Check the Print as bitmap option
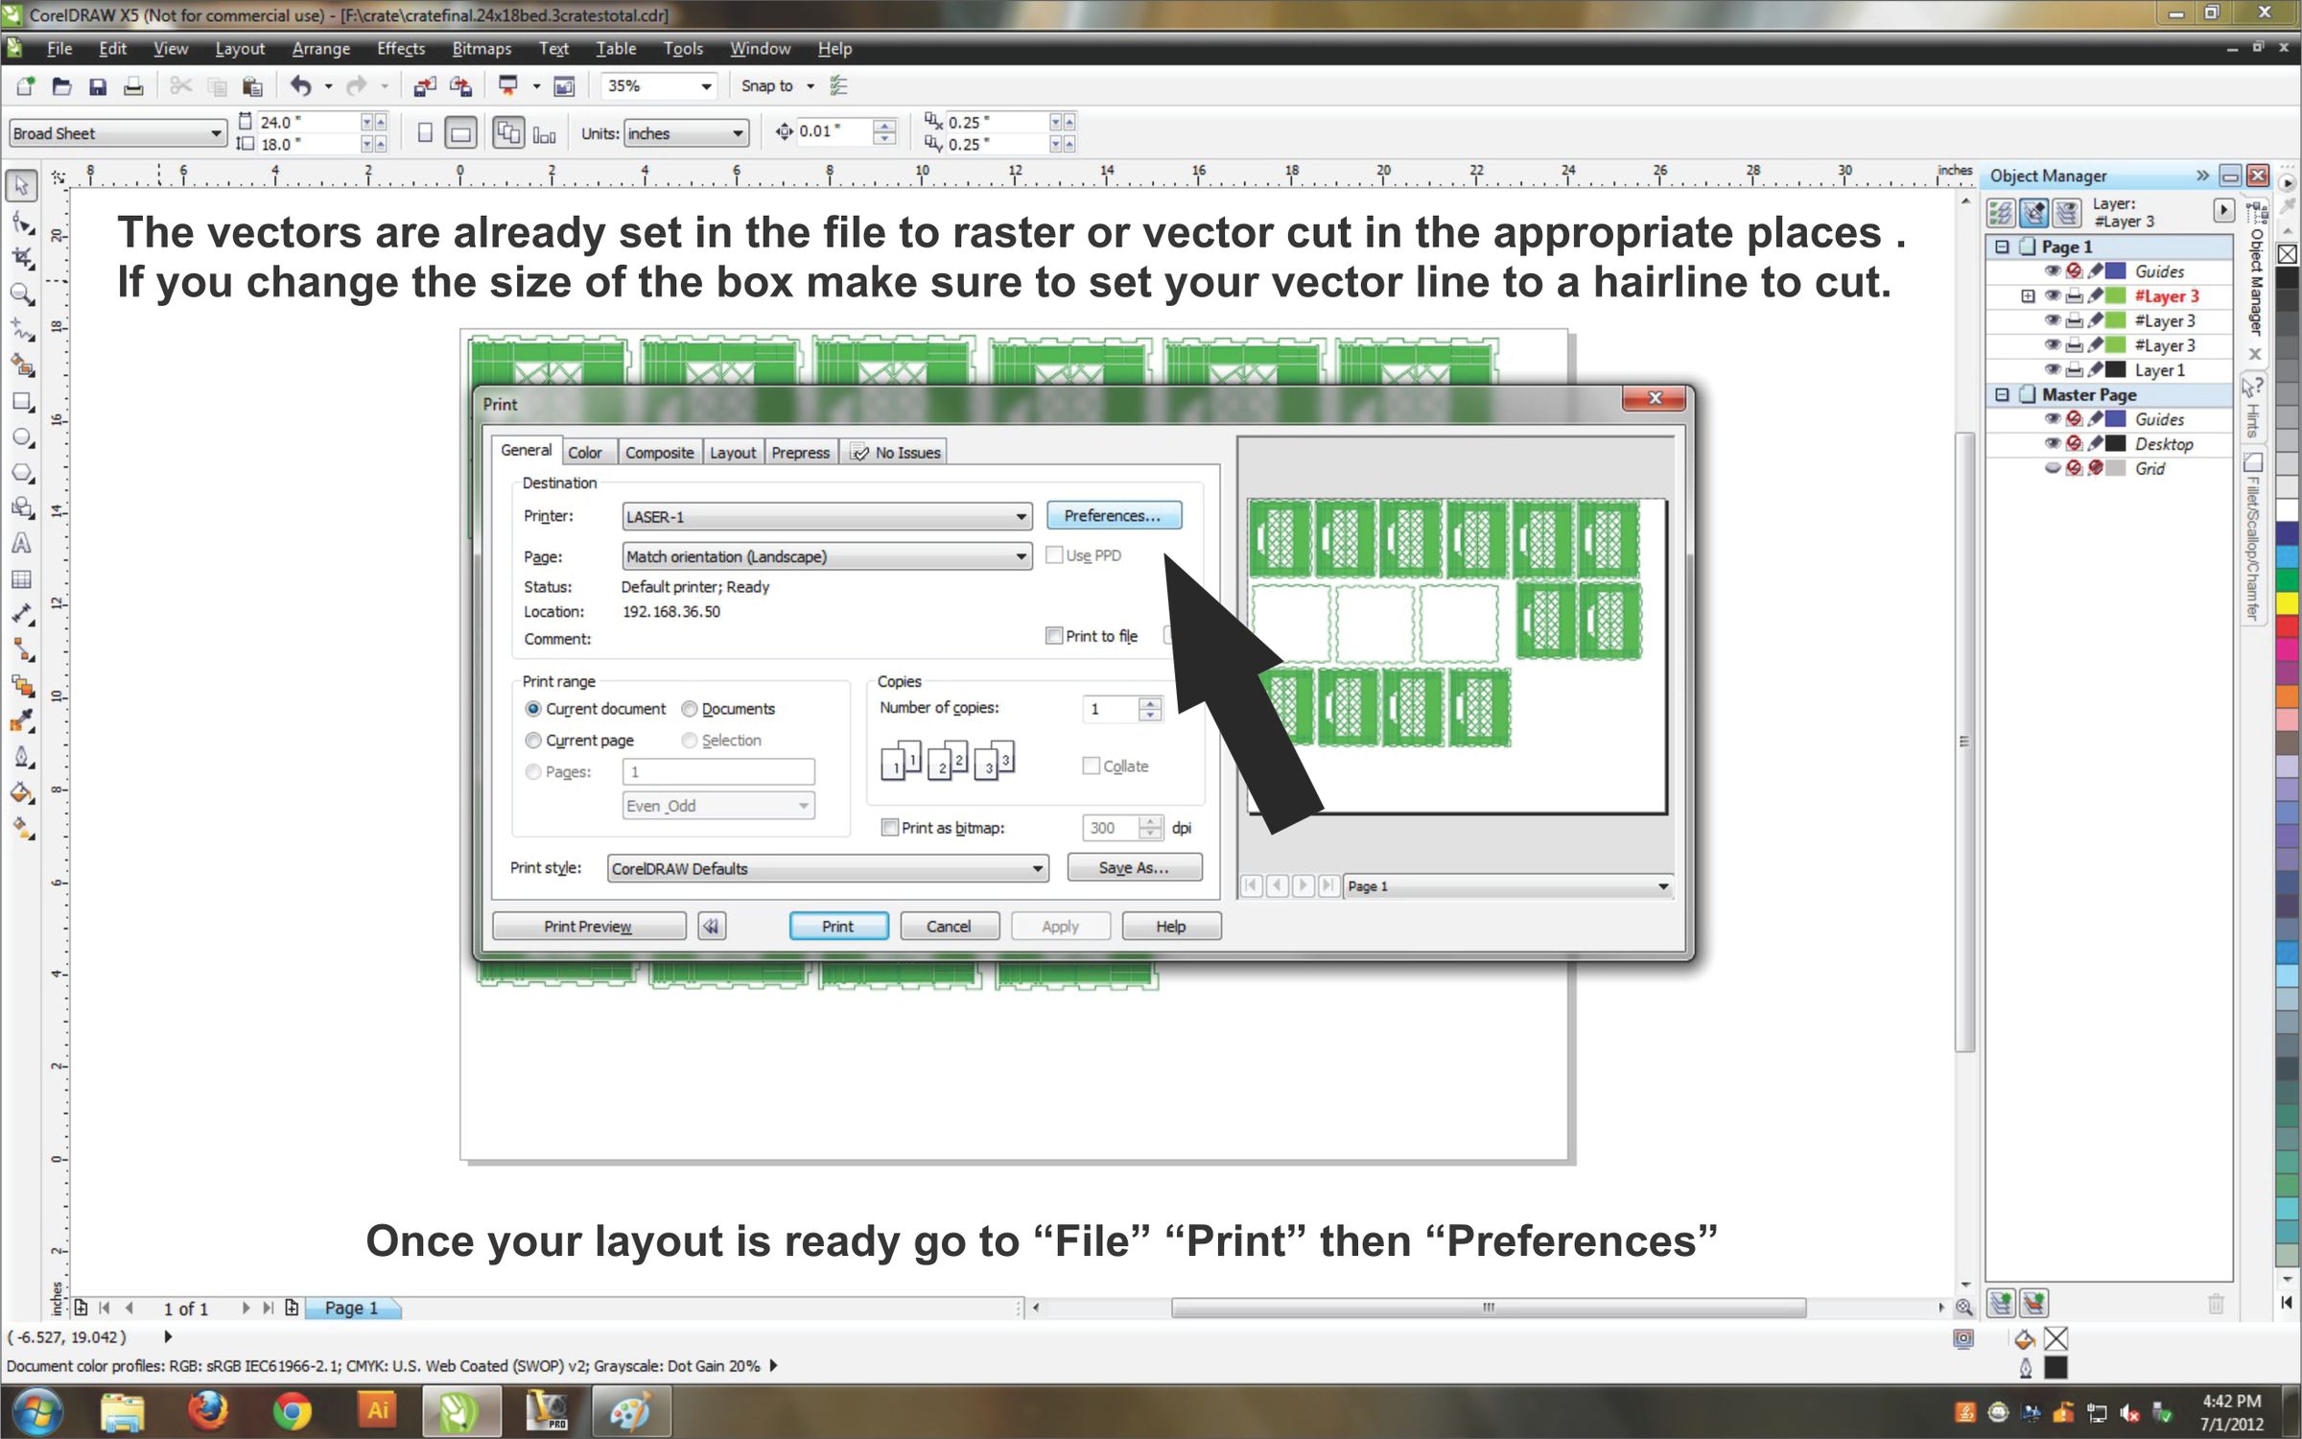 pyautogui.click(x=889, y=828)
